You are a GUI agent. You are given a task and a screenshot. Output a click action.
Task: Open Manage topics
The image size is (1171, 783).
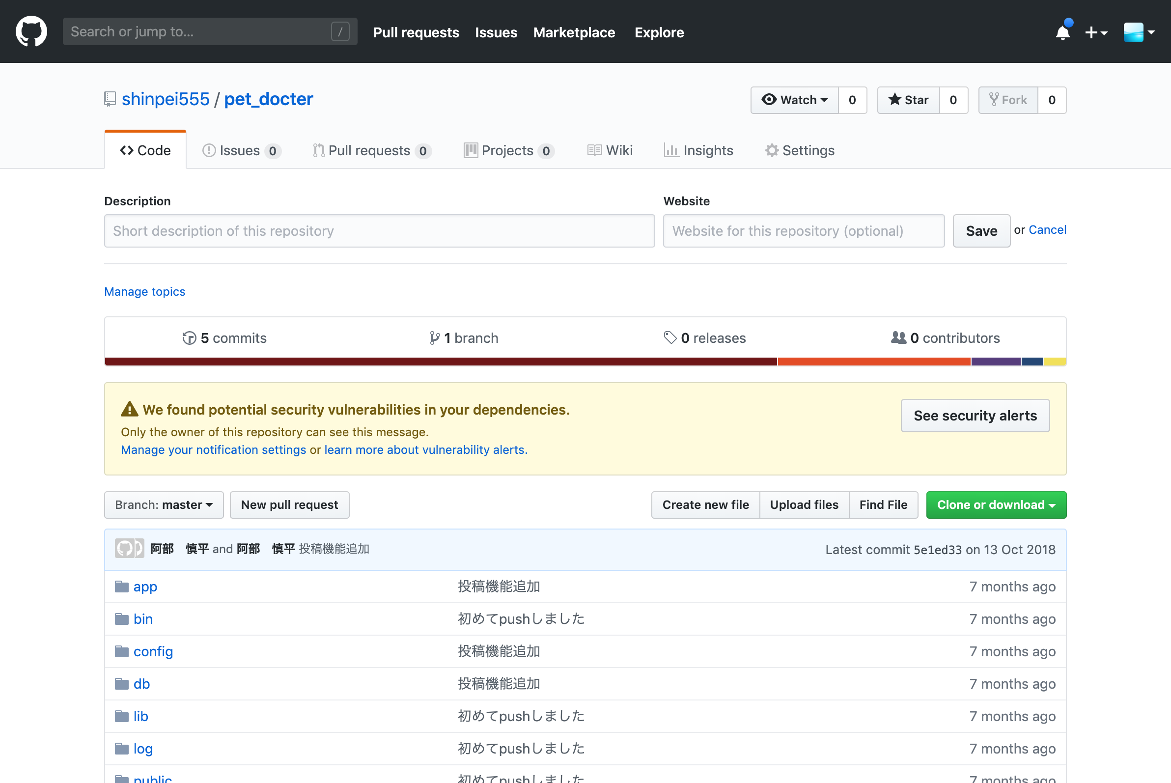144,291
